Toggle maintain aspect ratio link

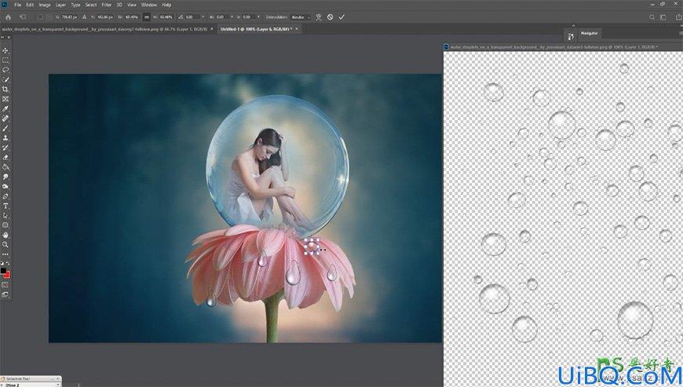point(146,17)
